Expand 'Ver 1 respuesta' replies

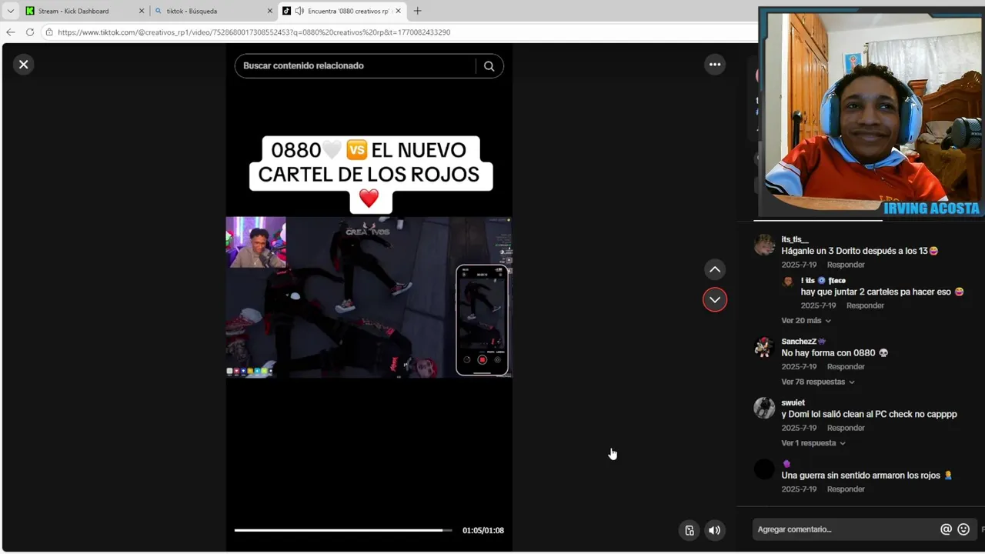pyautogui.click(x=813, y=443)
